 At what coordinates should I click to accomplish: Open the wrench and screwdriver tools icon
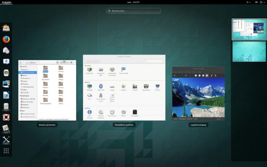coord(6,140)
